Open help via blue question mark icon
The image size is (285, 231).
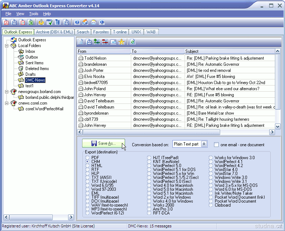77,22
